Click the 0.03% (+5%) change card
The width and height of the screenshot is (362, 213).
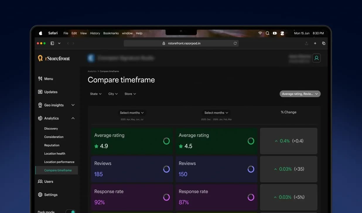click(288, 197)
